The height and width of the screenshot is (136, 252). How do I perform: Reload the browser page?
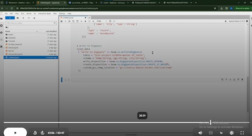11,8
